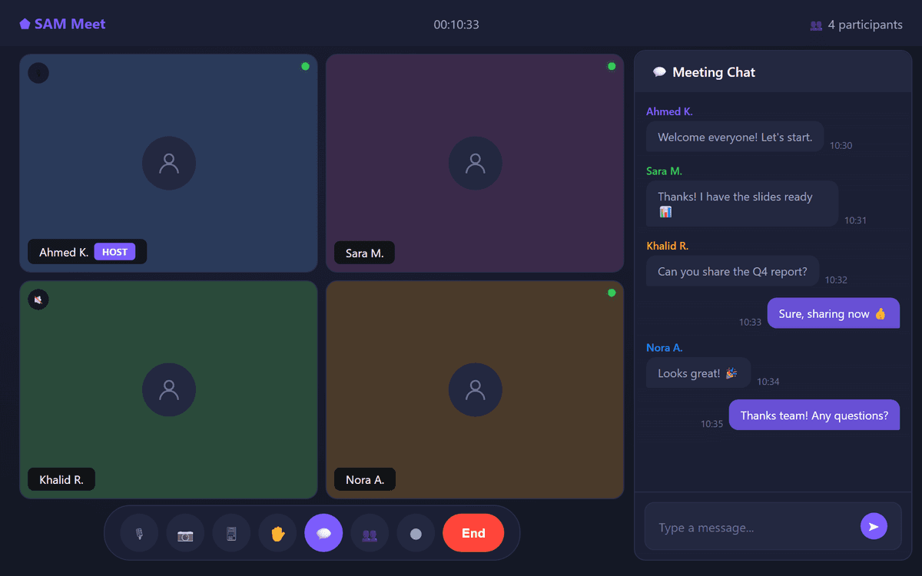Viewport: 922px width, 576px height.
Task: Toggle the active chat bubble icon in toolbar
Action: [323, 533]
